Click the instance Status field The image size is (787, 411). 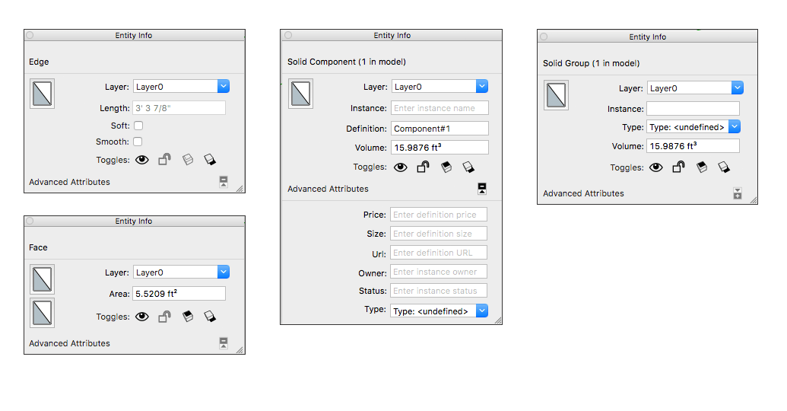point(439,291)
